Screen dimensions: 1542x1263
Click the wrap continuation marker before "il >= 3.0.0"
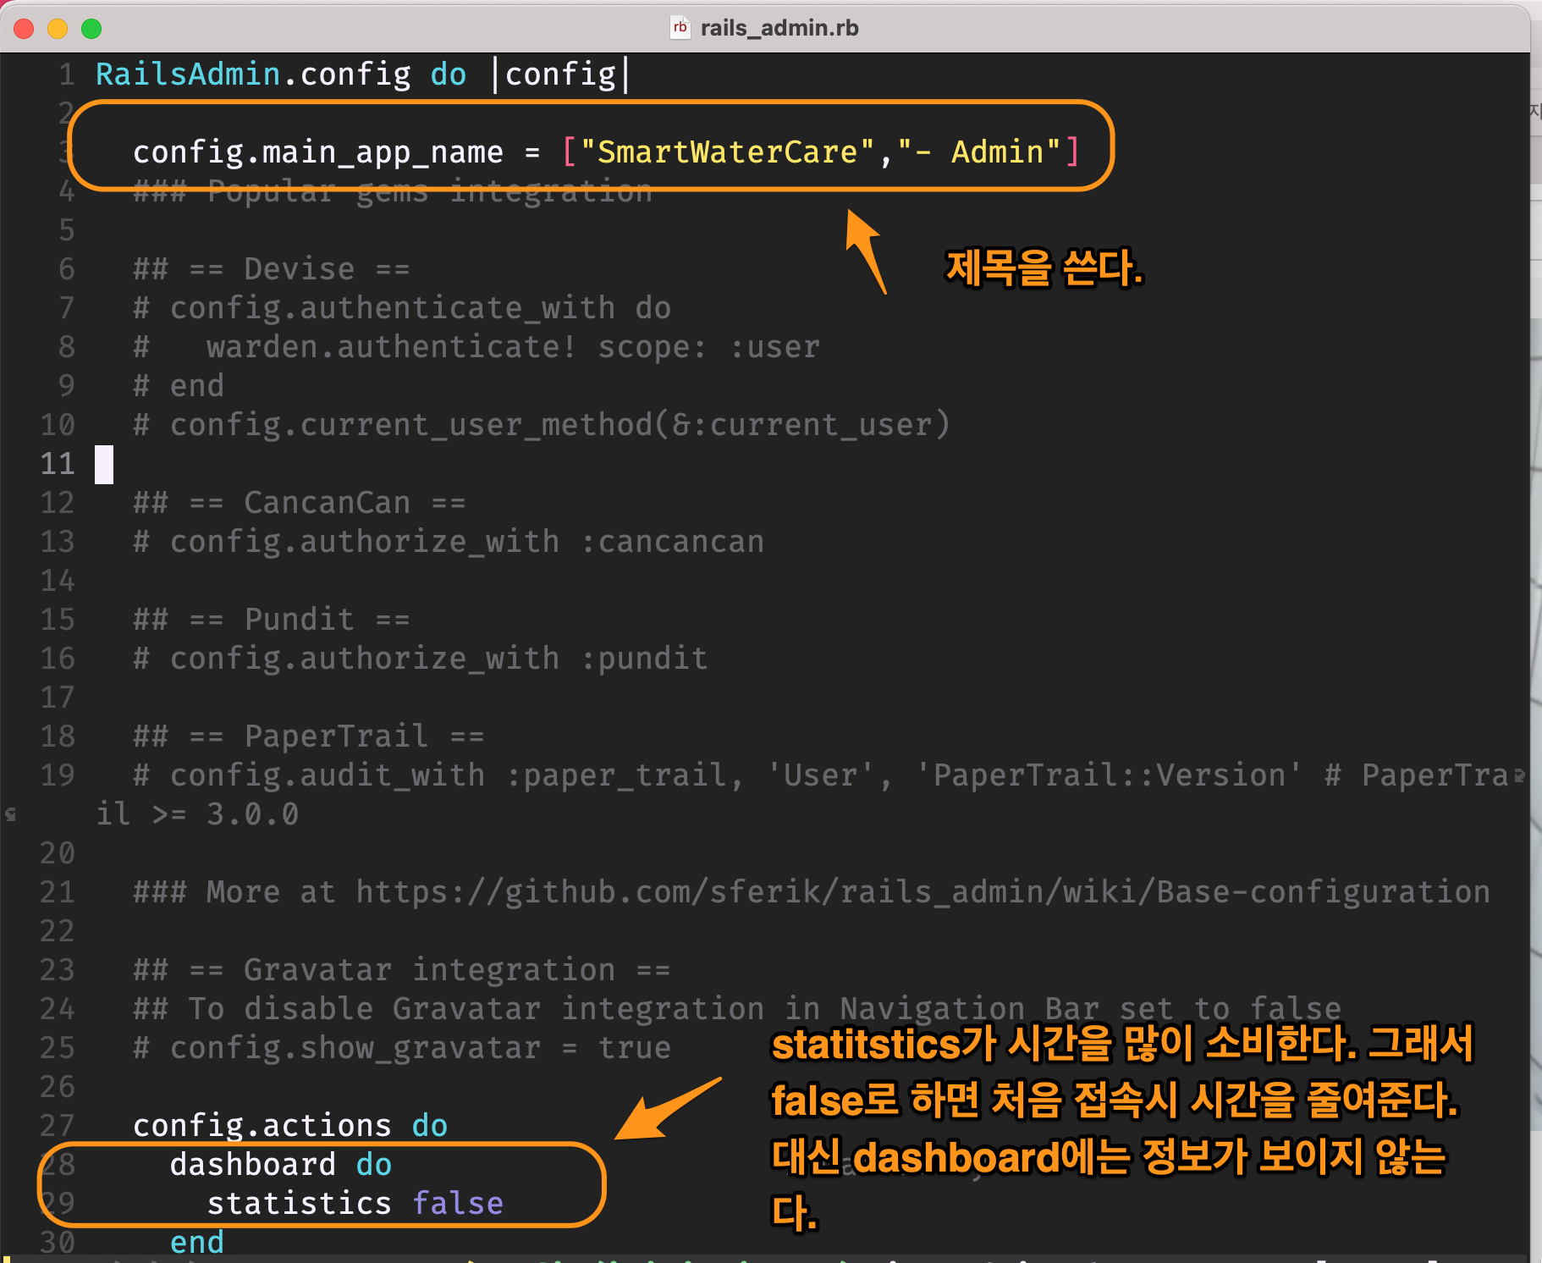point(11,814)
